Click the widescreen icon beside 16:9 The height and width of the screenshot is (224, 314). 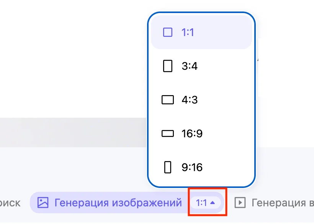tap(168, 133)
